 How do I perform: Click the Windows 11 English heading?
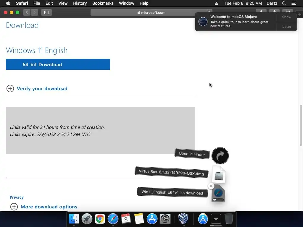pyautogui.click(x=37, y=50)
